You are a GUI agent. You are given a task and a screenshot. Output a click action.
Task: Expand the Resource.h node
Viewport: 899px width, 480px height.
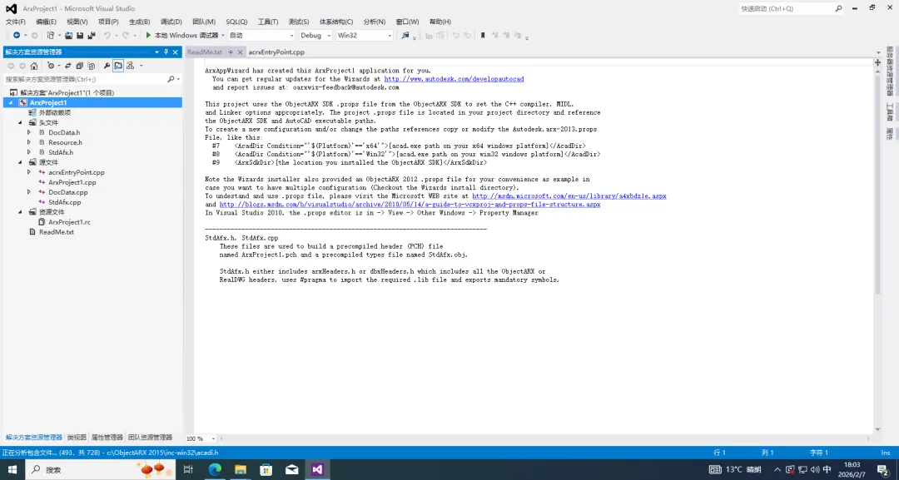[x=29, y=142]
